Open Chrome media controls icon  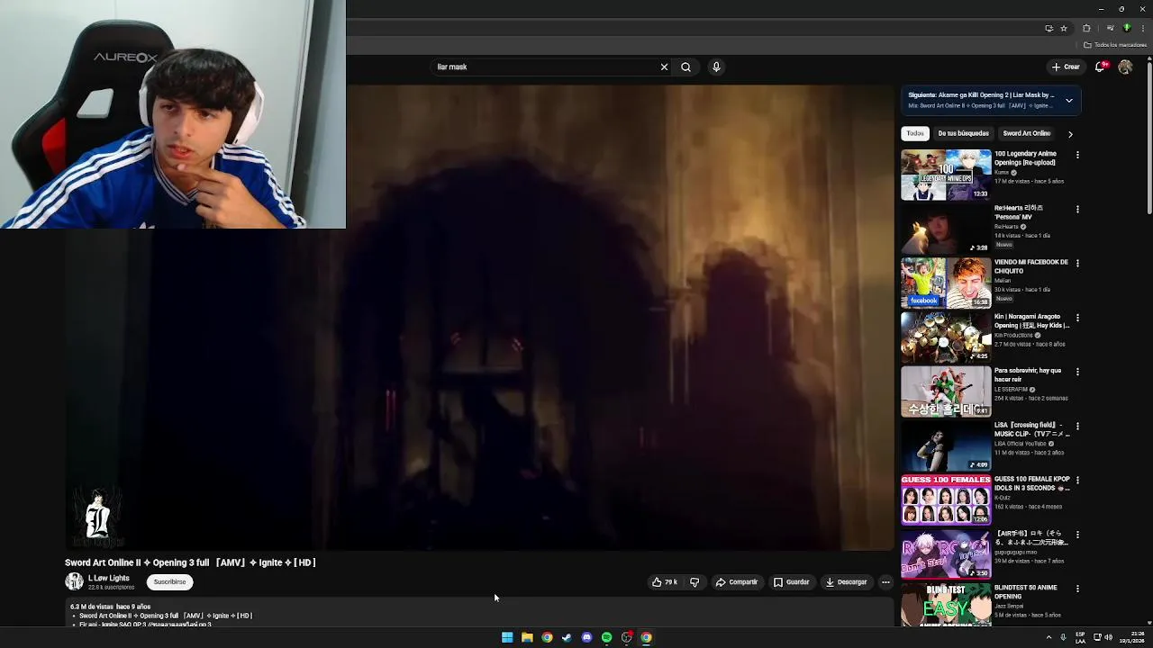tap(1110, 28)
